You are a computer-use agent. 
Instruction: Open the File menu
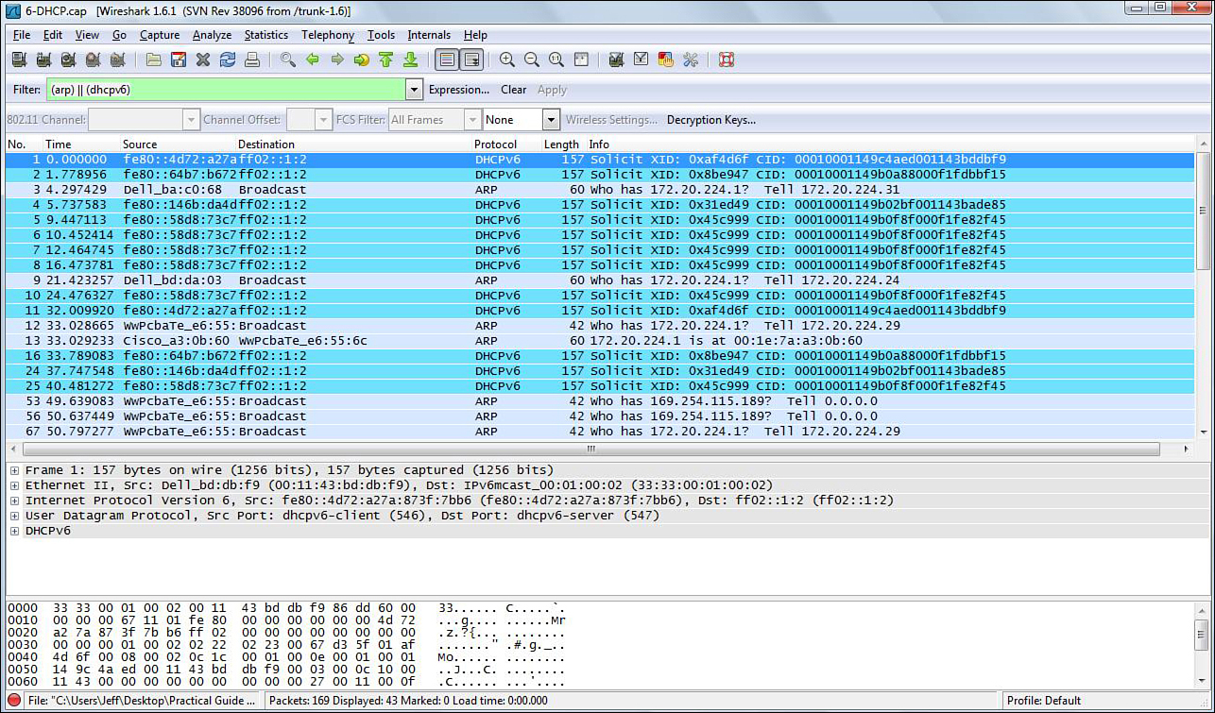pos(22,35)
